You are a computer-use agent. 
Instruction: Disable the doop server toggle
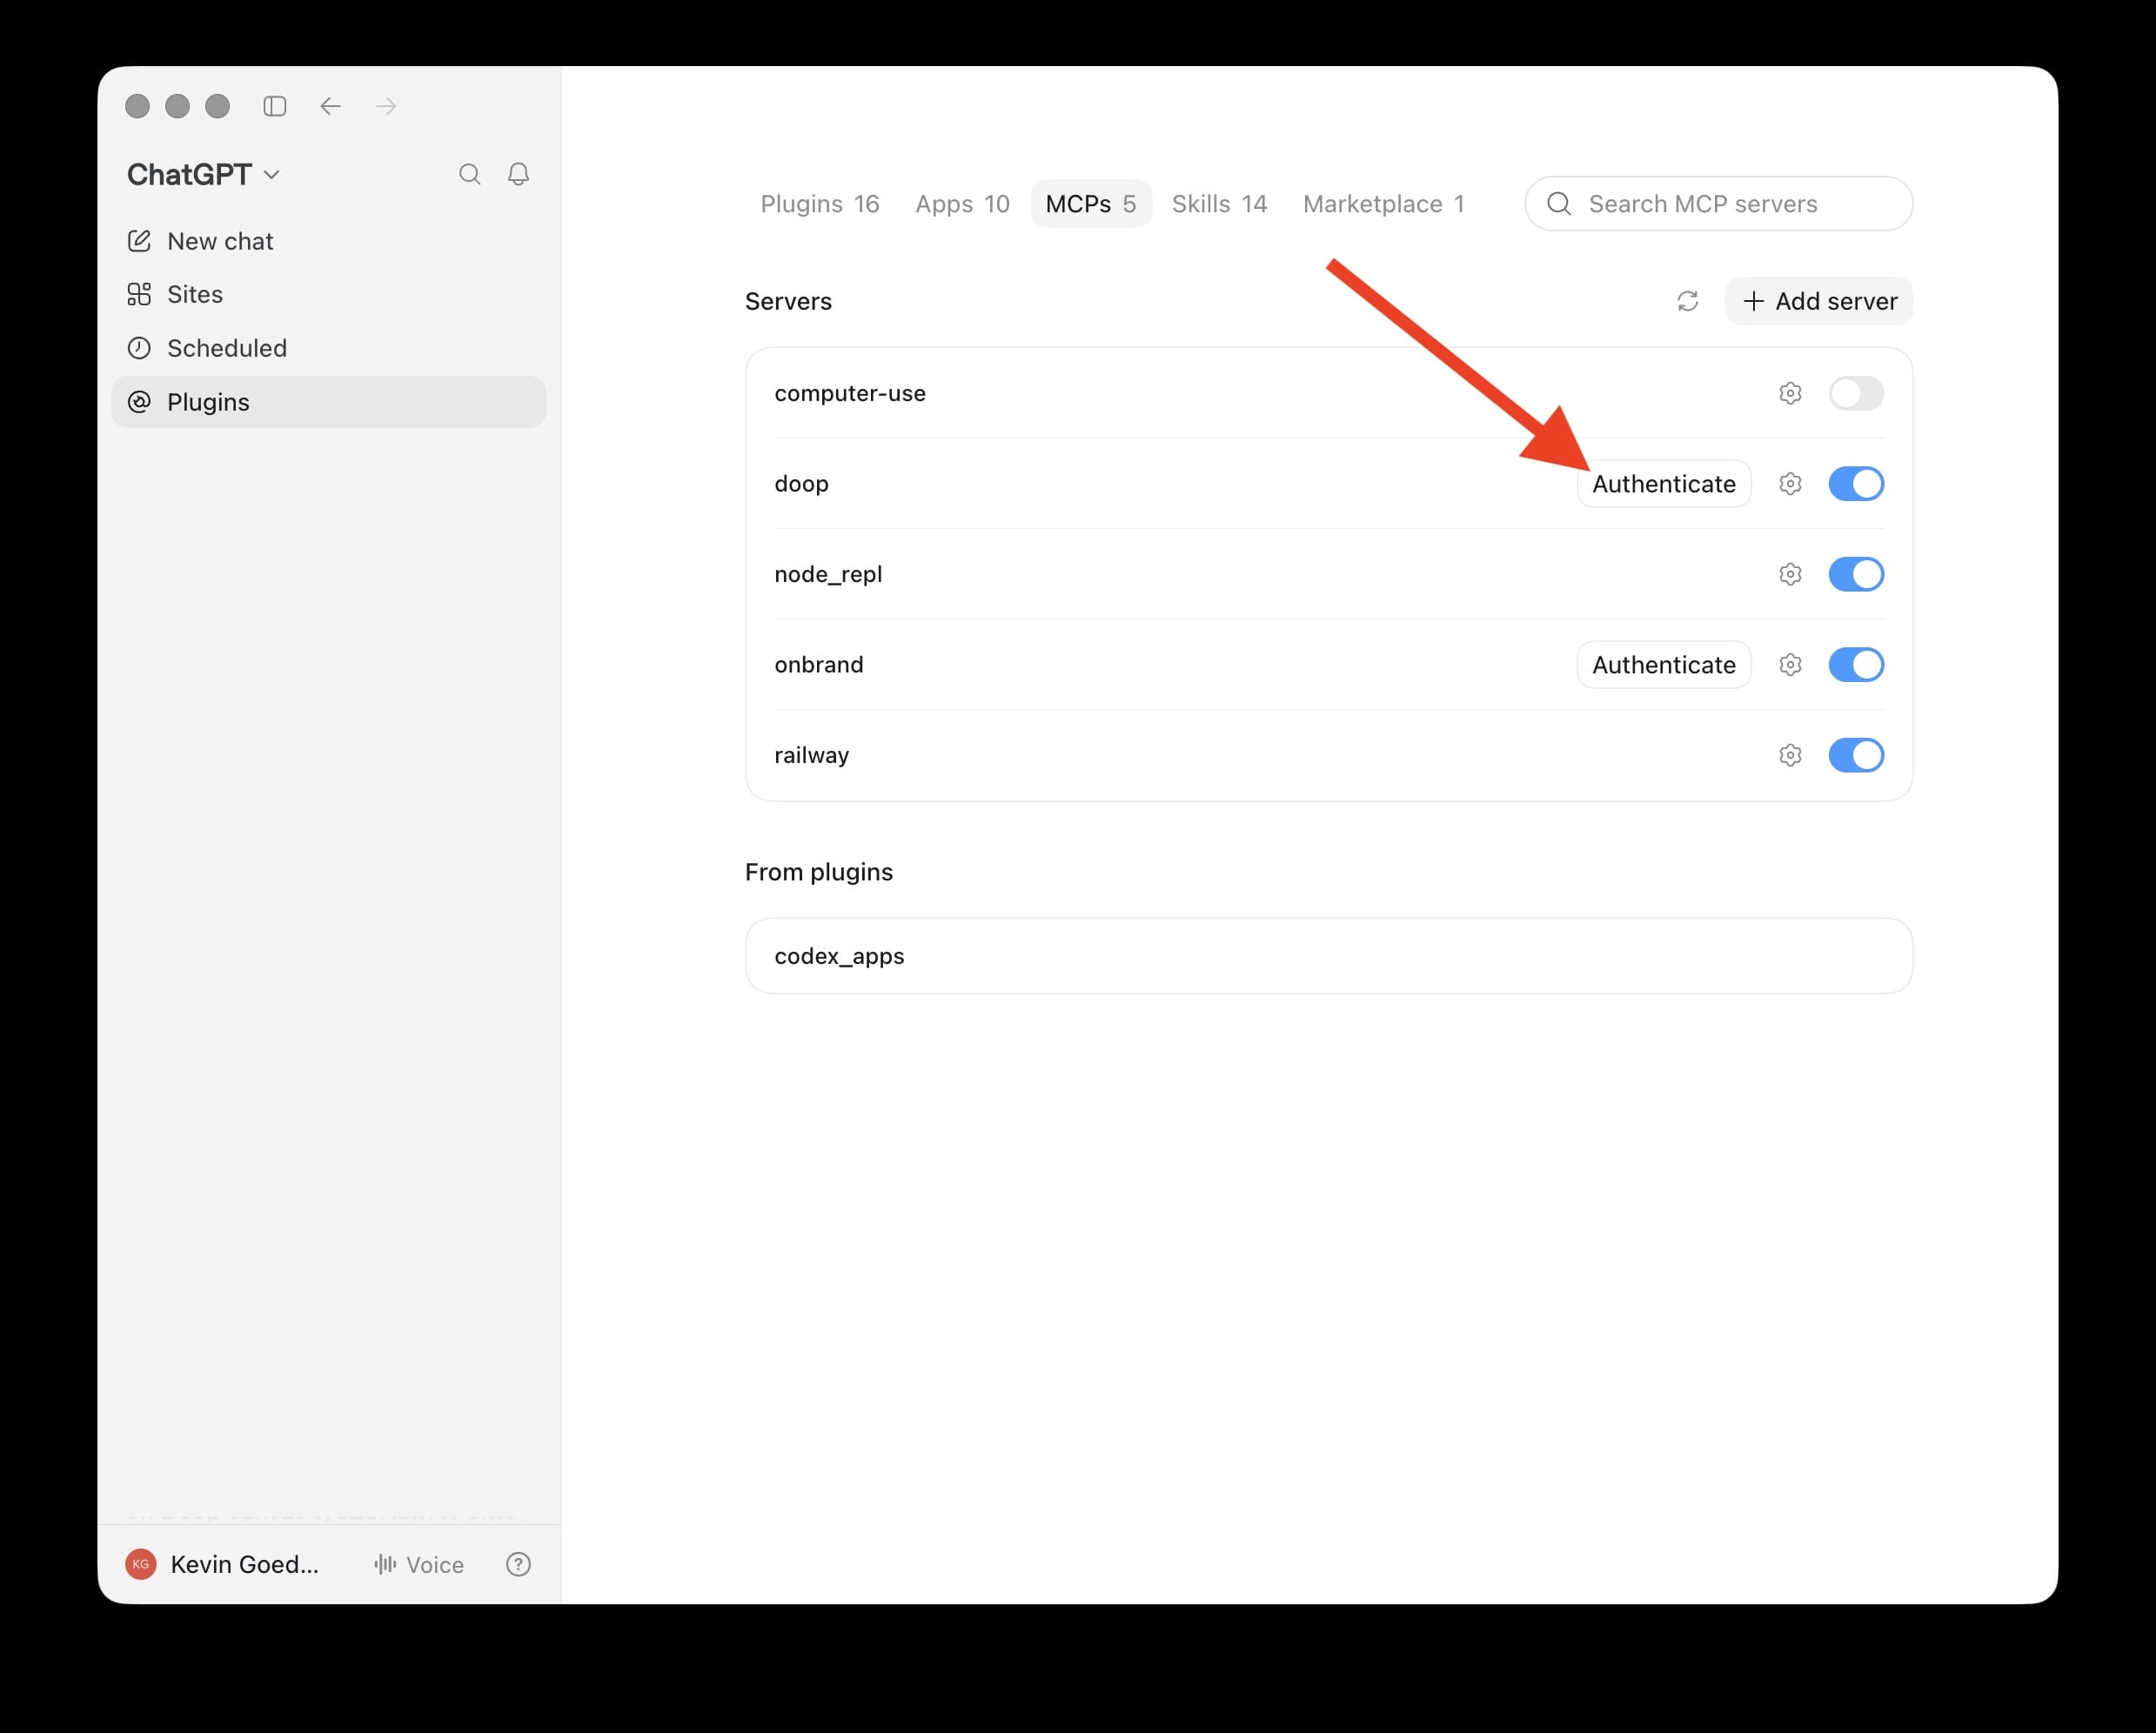(x=1856, y=484)
